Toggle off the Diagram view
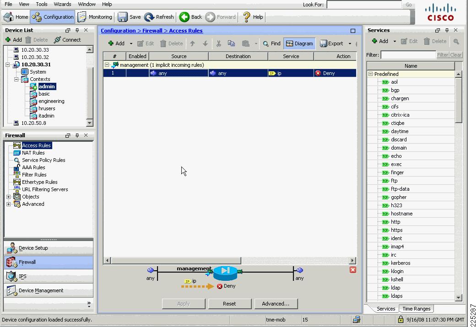This screenshot has height=327, width=476. (x=299, y=43)
